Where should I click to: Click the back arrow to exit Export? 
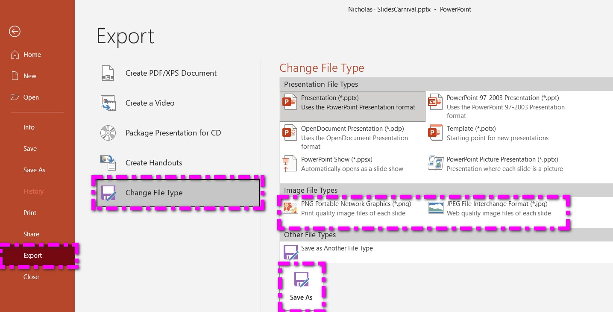(x=15, y=31)
